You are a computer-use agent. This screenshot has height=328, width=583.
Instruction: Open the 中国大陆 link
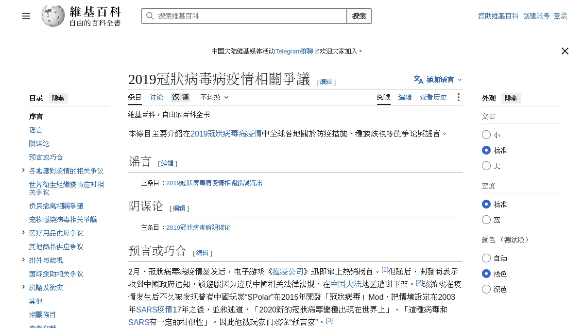point(346,284)
